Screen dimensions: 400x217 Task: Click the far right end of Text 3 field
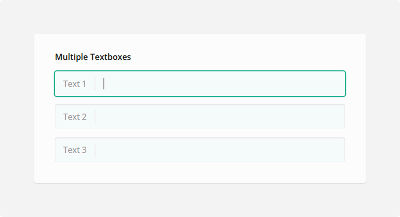click(x=339, y=150)
